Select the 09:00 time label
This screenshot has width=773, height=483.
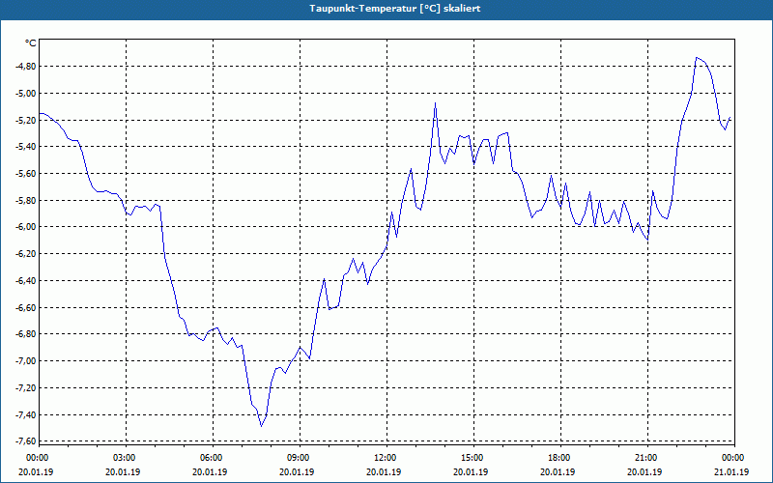300,458
